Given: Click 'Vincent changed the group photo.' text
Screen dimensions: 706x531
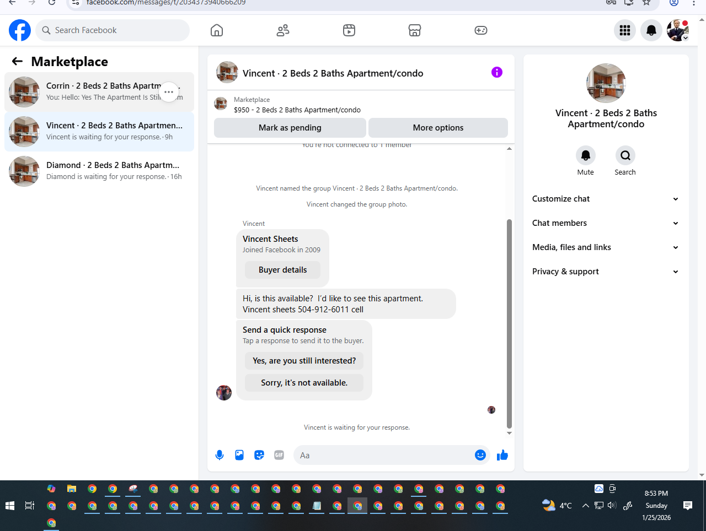Looking at the screenshot, I should point(357,204).
